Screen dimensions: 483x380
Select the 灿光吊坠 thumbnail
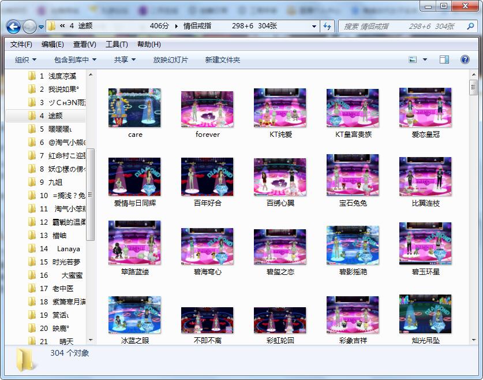(425, 314)
